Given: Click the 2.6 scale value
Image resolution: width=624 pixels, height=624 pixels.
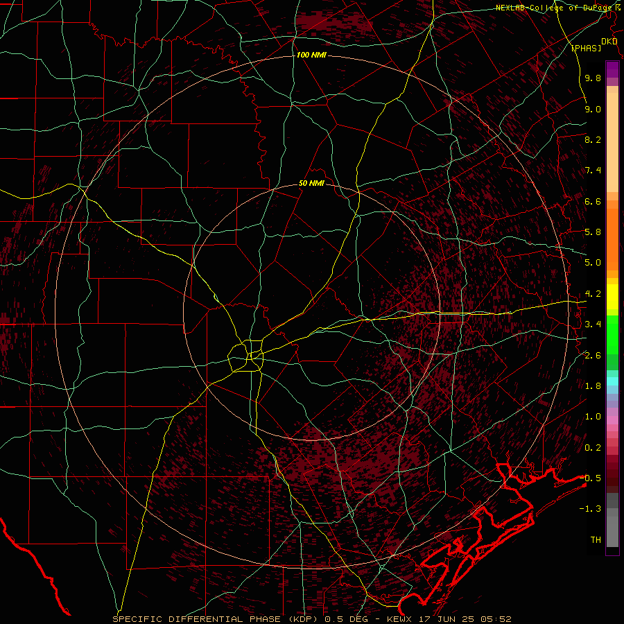Looking at the screenshot, I should 593,356.
